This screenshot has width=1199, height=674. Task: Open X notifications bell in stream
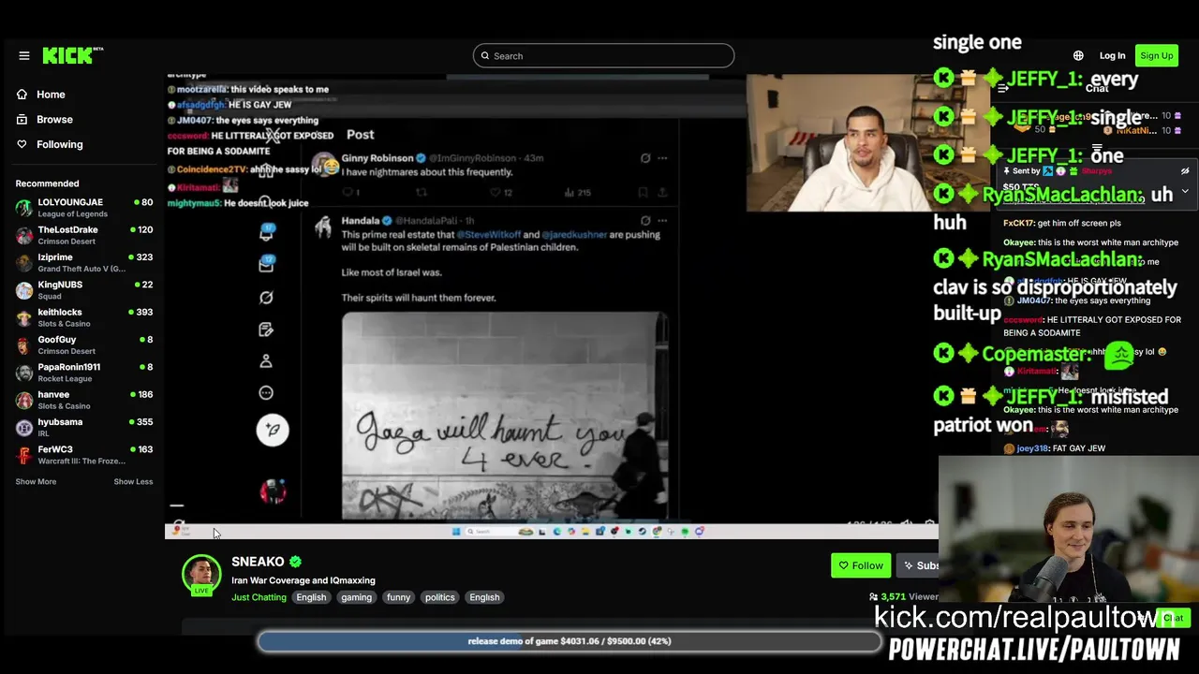click(266, 233)
